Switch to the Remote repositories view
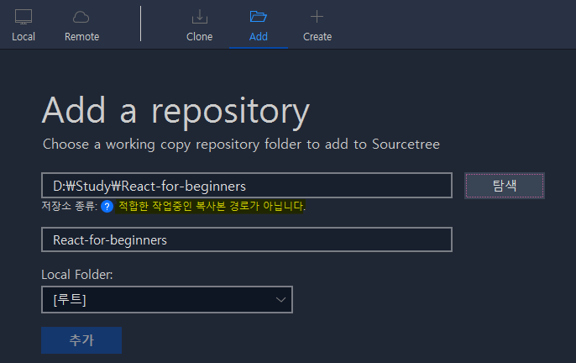This screenshot has height=363, width=576. [81, 25]
